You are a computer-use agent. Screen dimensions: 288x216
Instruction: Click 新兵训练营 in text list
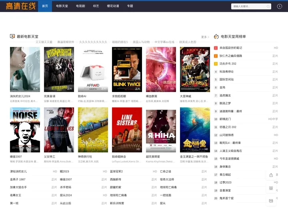point(117,203)
